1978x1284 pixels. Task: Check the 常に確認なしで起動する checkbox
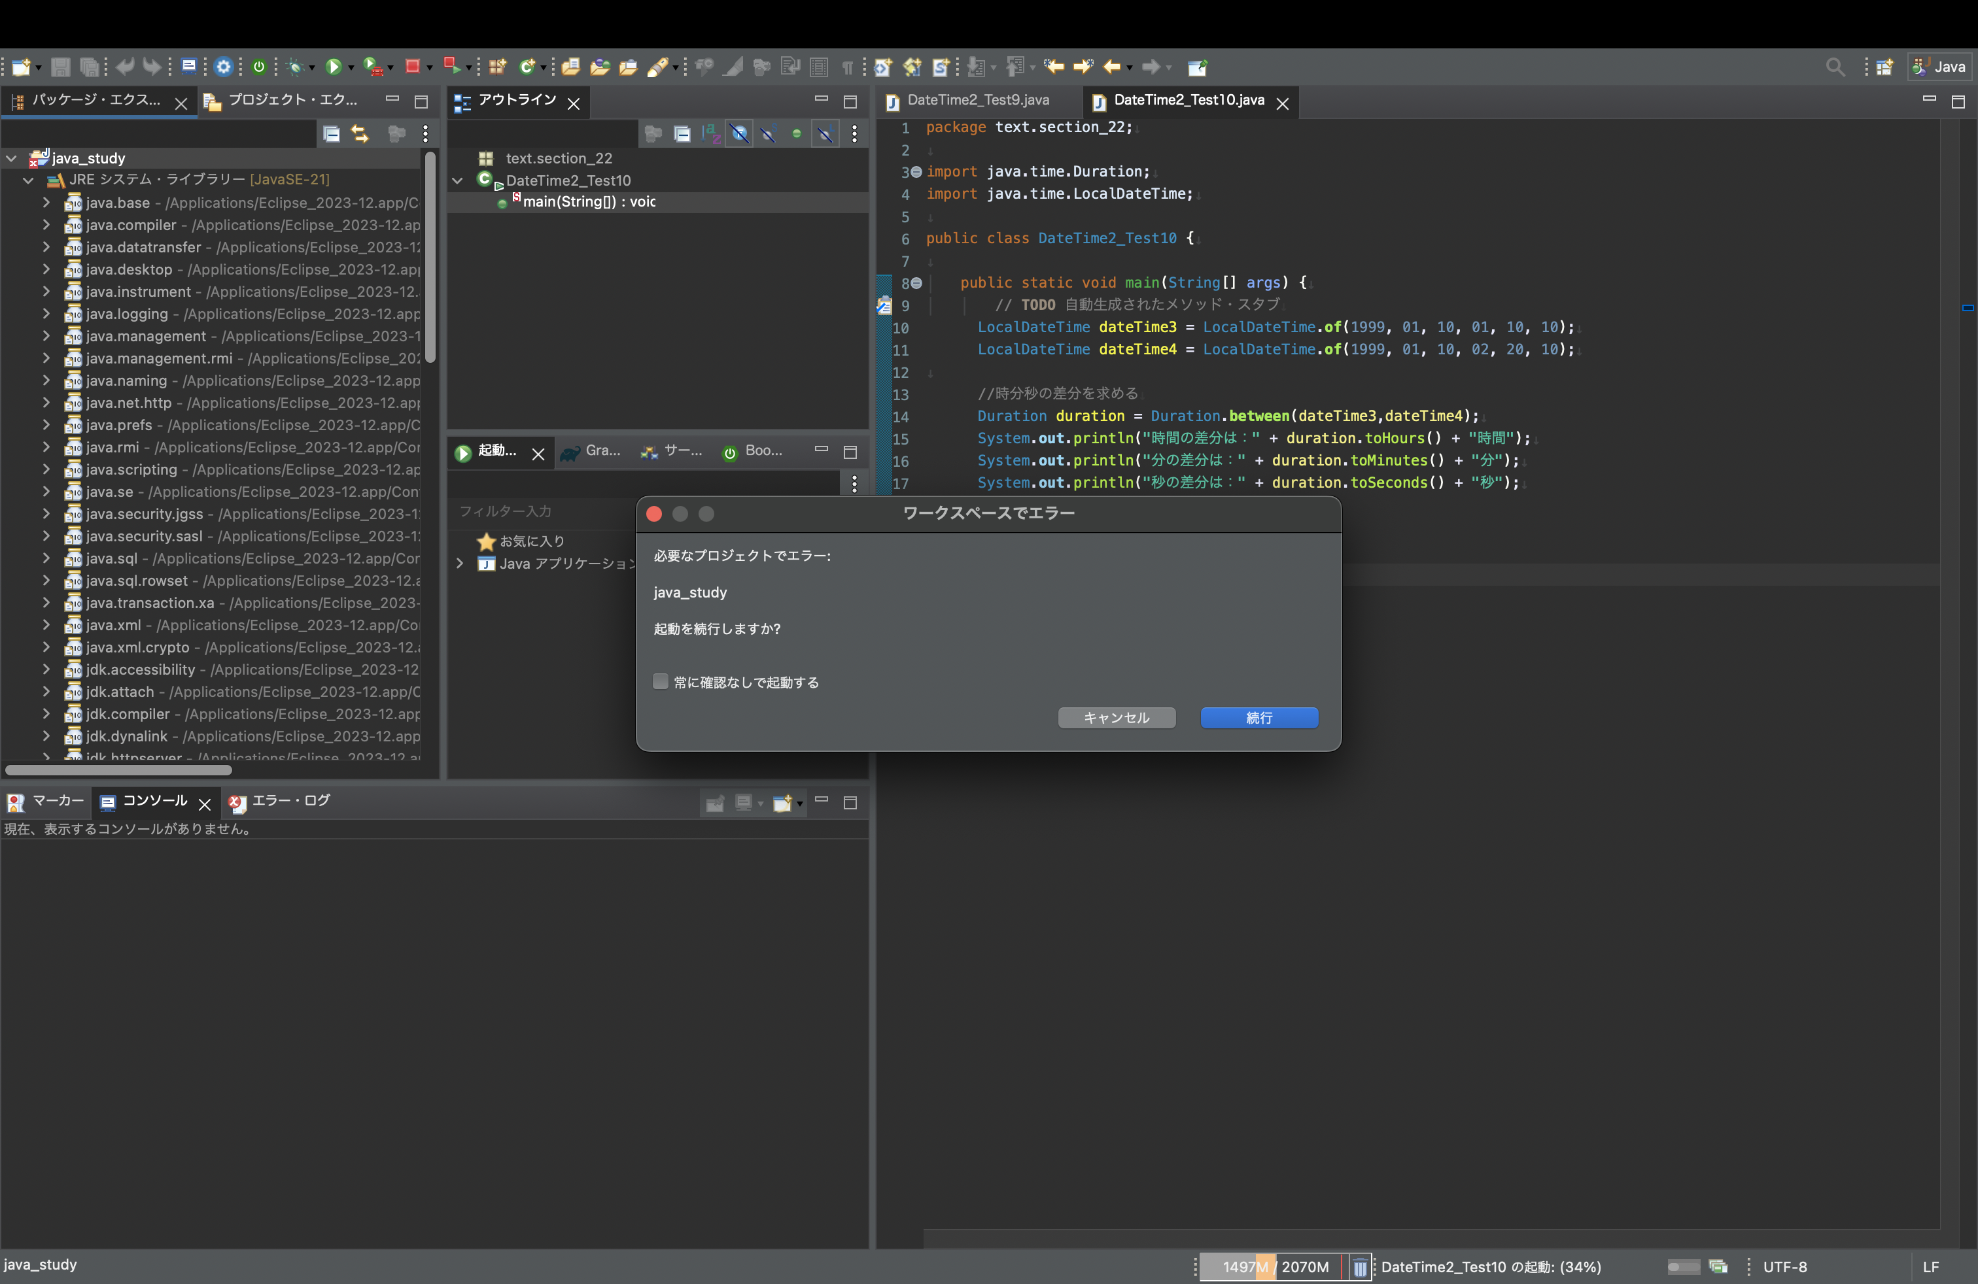pos(661,682)
